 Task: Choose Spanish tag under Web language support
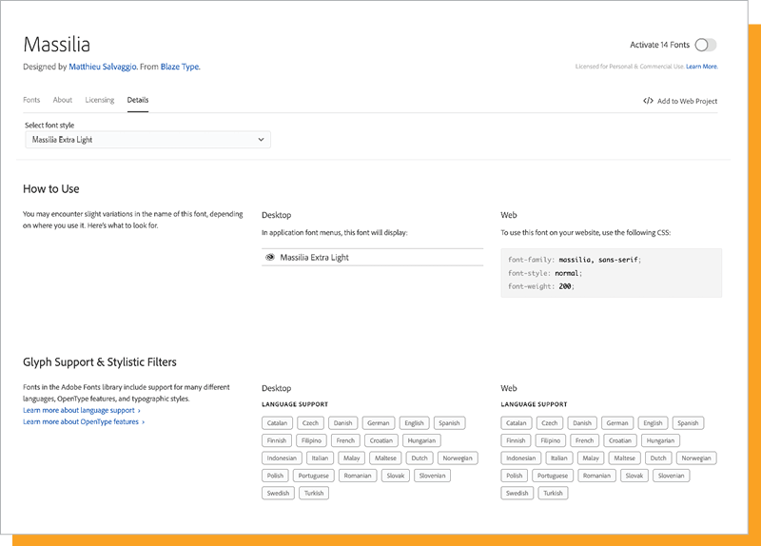pyautogui.click(x=688, y=423)
